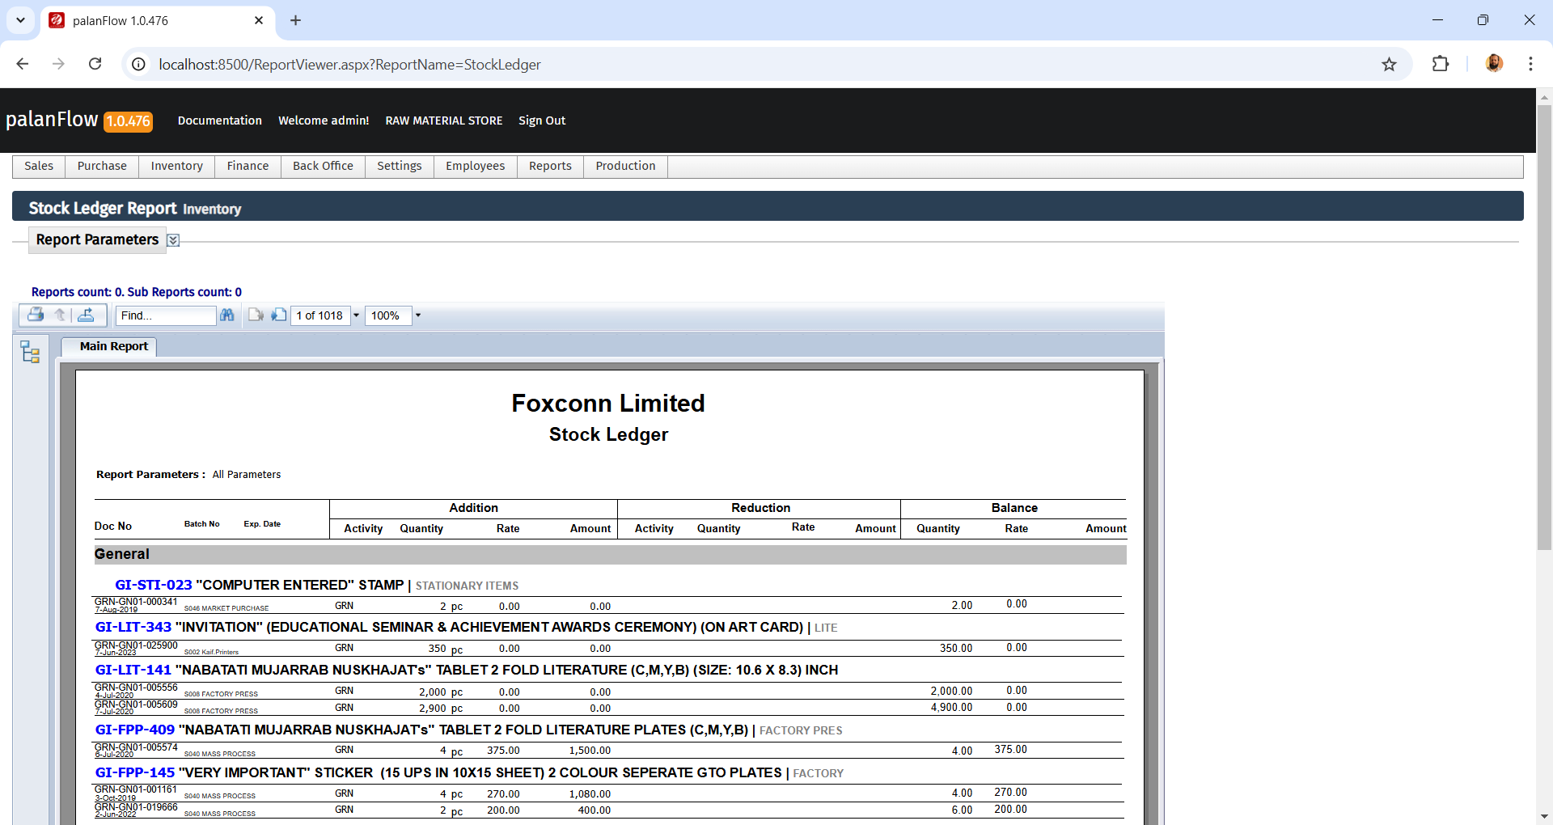1553x825 pixels.
Task: Click doc number GRN-GN01-019666
Action: [x=136, y=807]
